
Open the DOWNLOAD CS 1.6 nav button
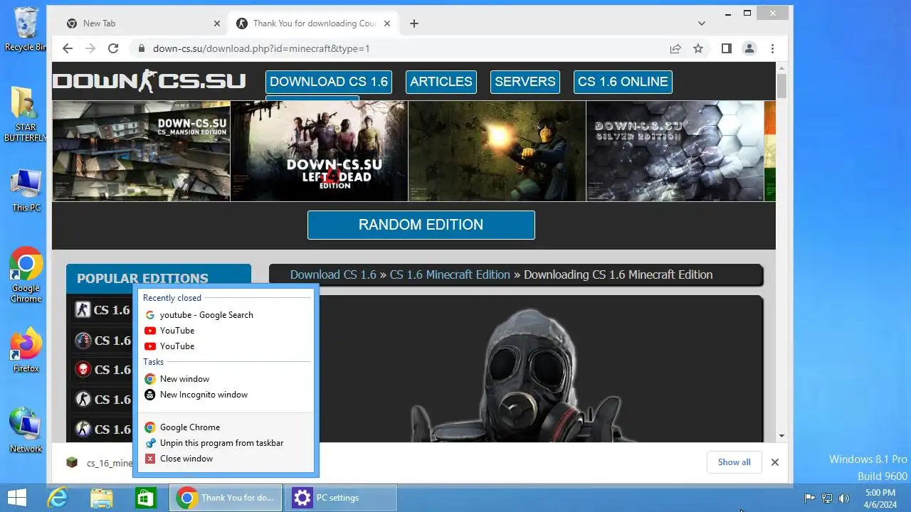point(329,82)
